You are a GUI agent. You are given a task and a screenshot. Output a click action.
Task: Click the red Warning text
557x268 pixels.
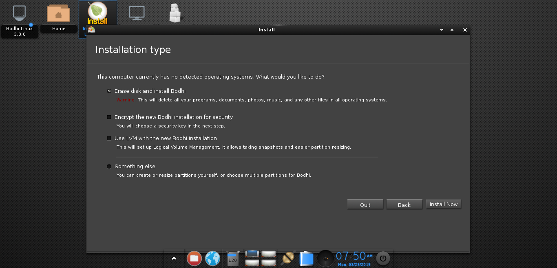(126, 100)
